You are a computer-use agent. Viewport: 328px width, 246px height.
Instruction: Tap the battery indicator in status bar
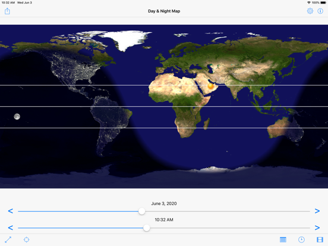[323, 2]
